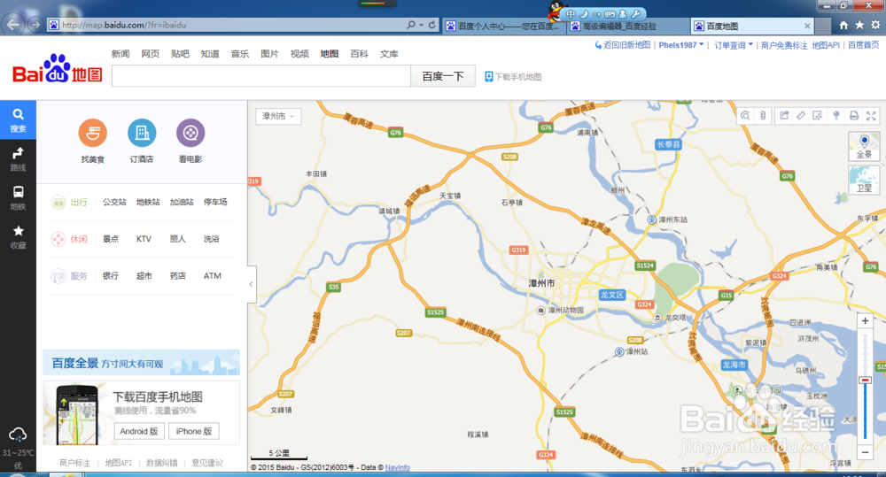
Task: Click the browser favorites star icon
Action: [x=859, y=25]
